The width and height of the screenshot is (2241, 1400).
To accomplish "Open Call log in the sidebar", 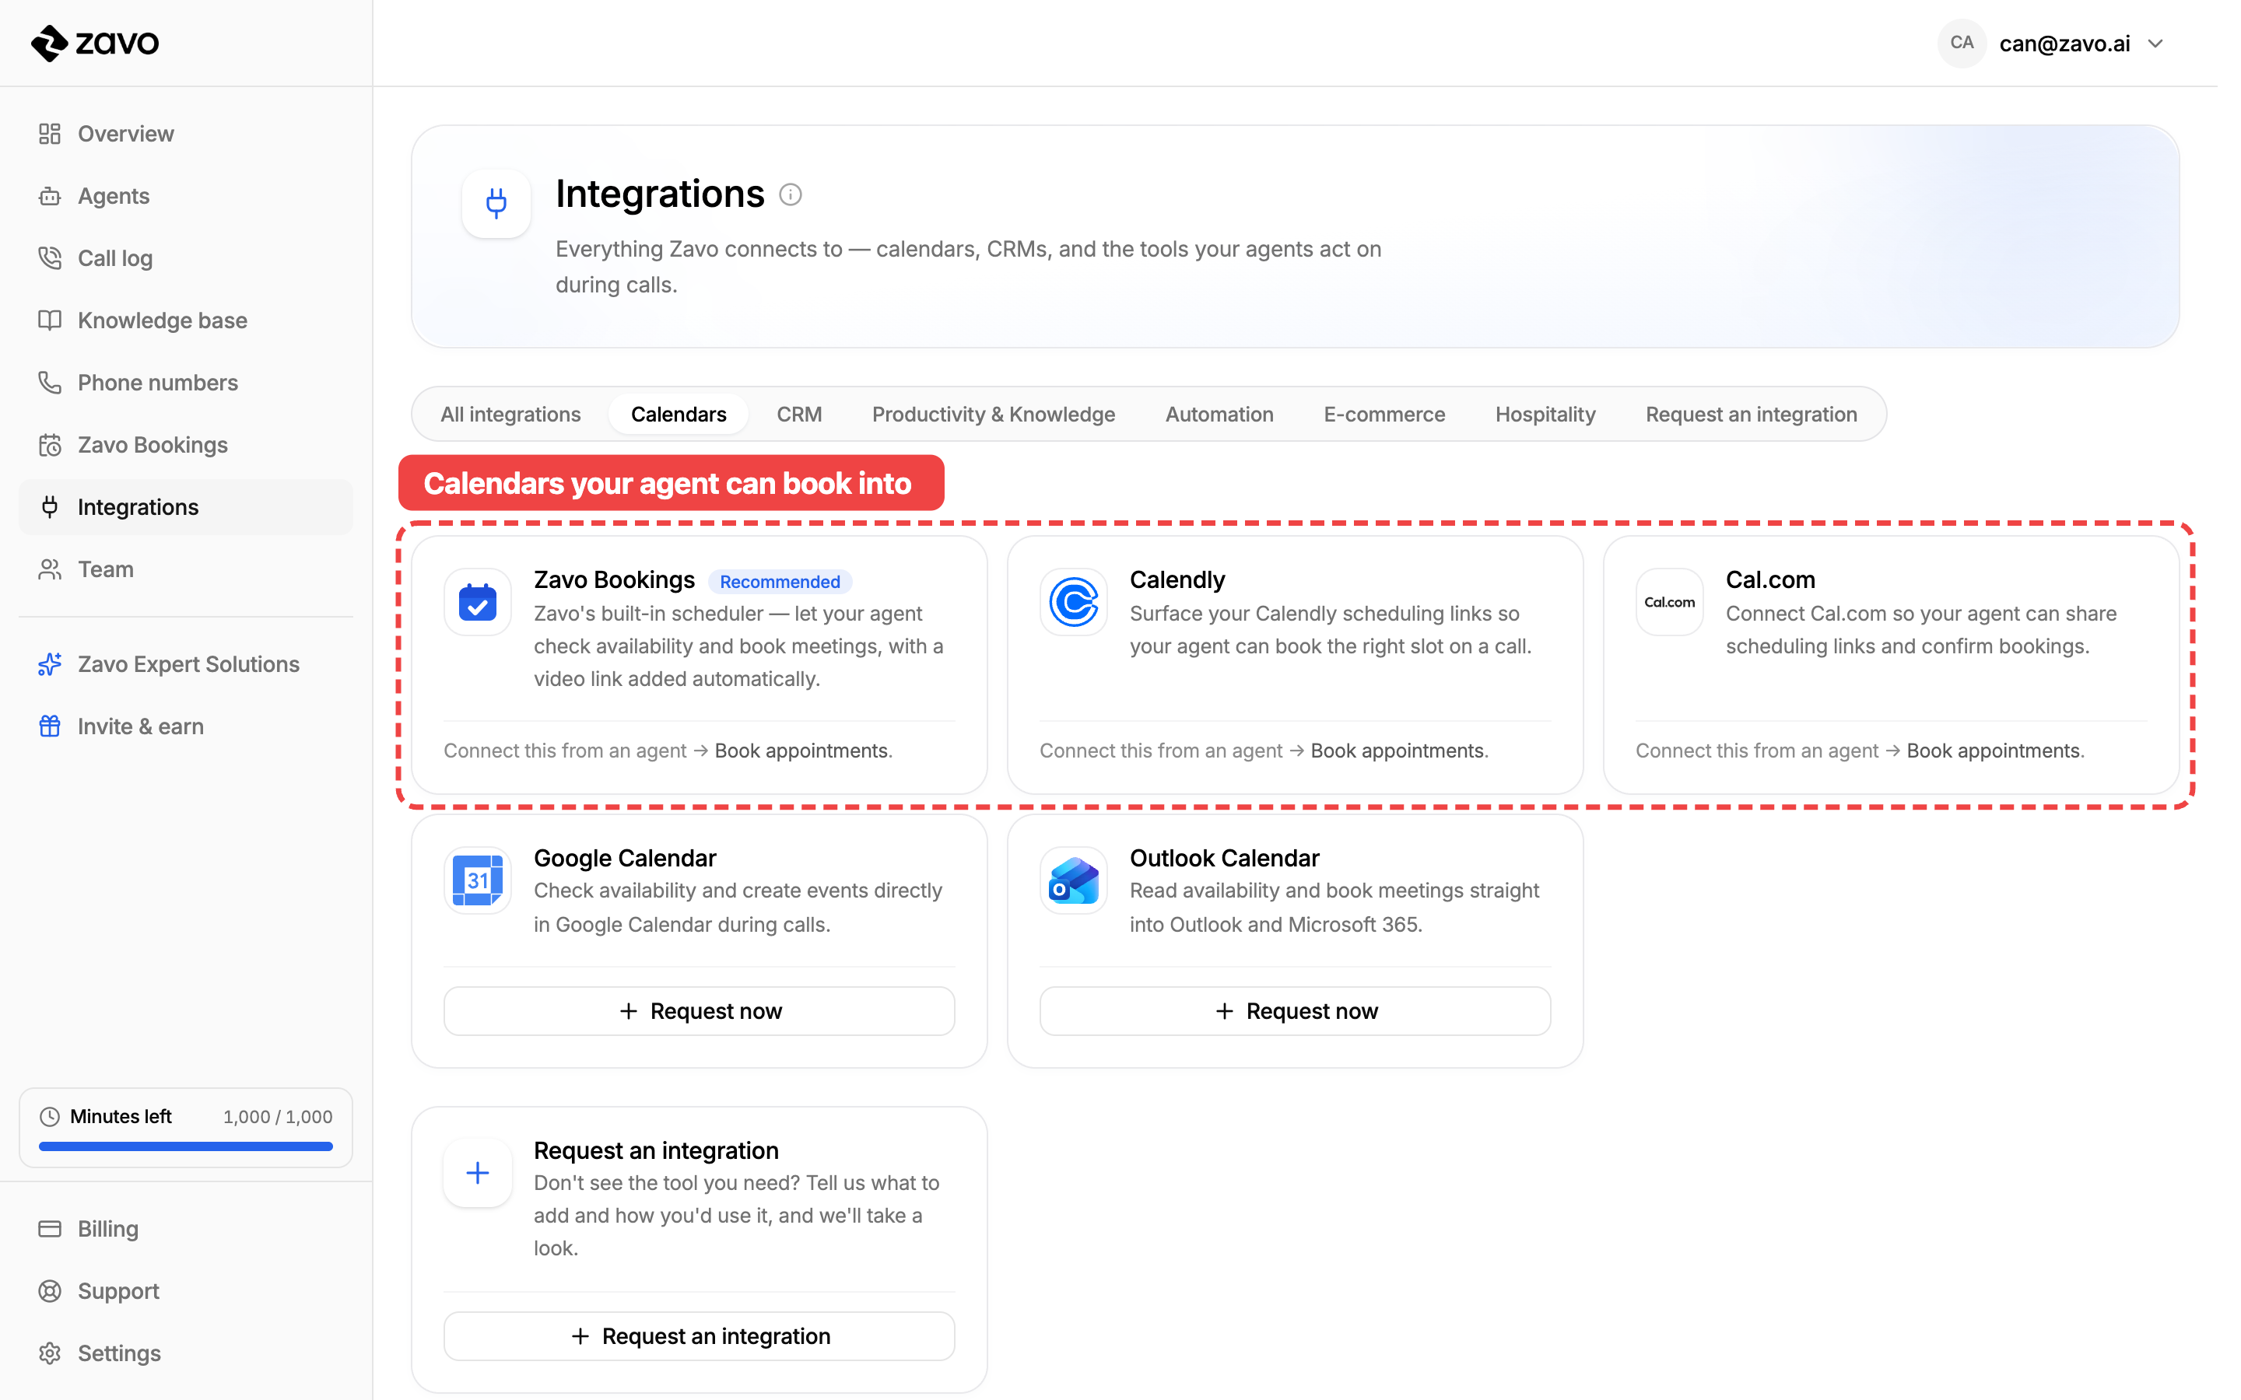I will [185, 258].
